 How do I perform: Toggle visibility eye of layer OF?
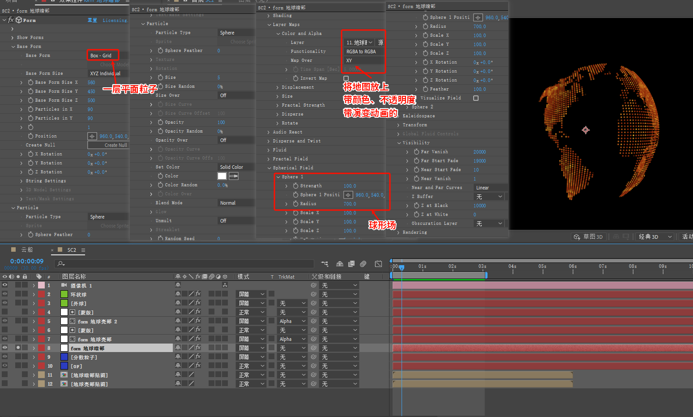[x=5, y=366]
